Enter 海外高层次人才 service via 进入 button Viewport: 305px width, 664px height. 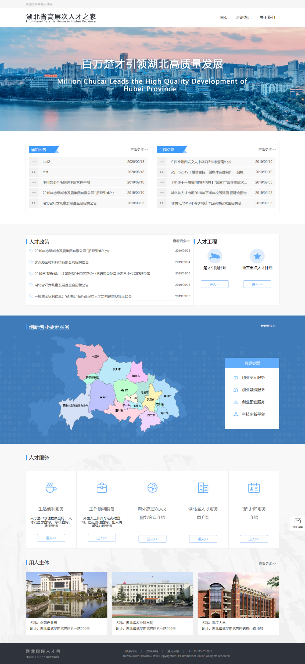(x=152, y=539)
